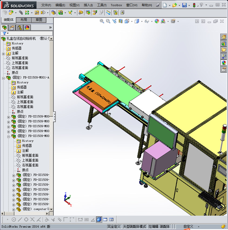Expand the computer<1 component node

tap(14, 210)
